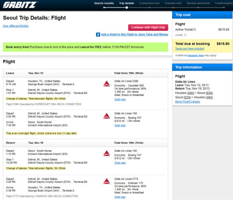Screen dimensions: 233x200
Task: Click Delta logo for flight 5775
Action: [x=107, y=181]
